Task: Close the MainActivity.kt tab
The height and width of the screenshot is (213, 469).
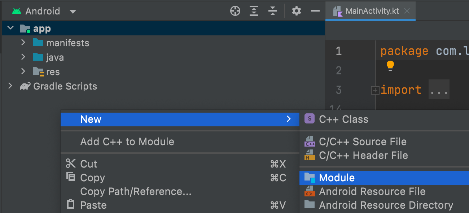Action: [x=407, y=11]
